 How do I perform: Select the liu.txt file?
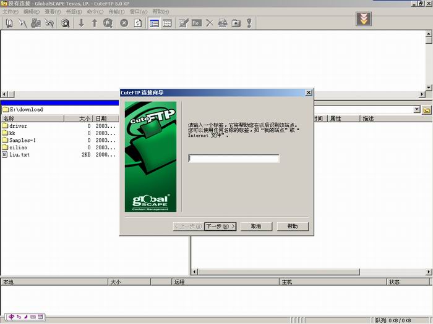(x=15, y=154)
